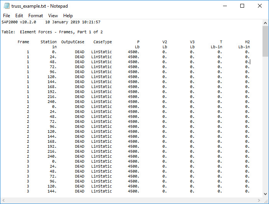This screenshot has height=204, width=269.
Task: Click the Notepad icon in title bar
Action: tap(6, 6)
